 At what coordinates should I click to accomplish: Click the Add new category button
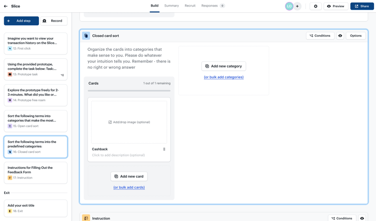click(x=224, y=66)
